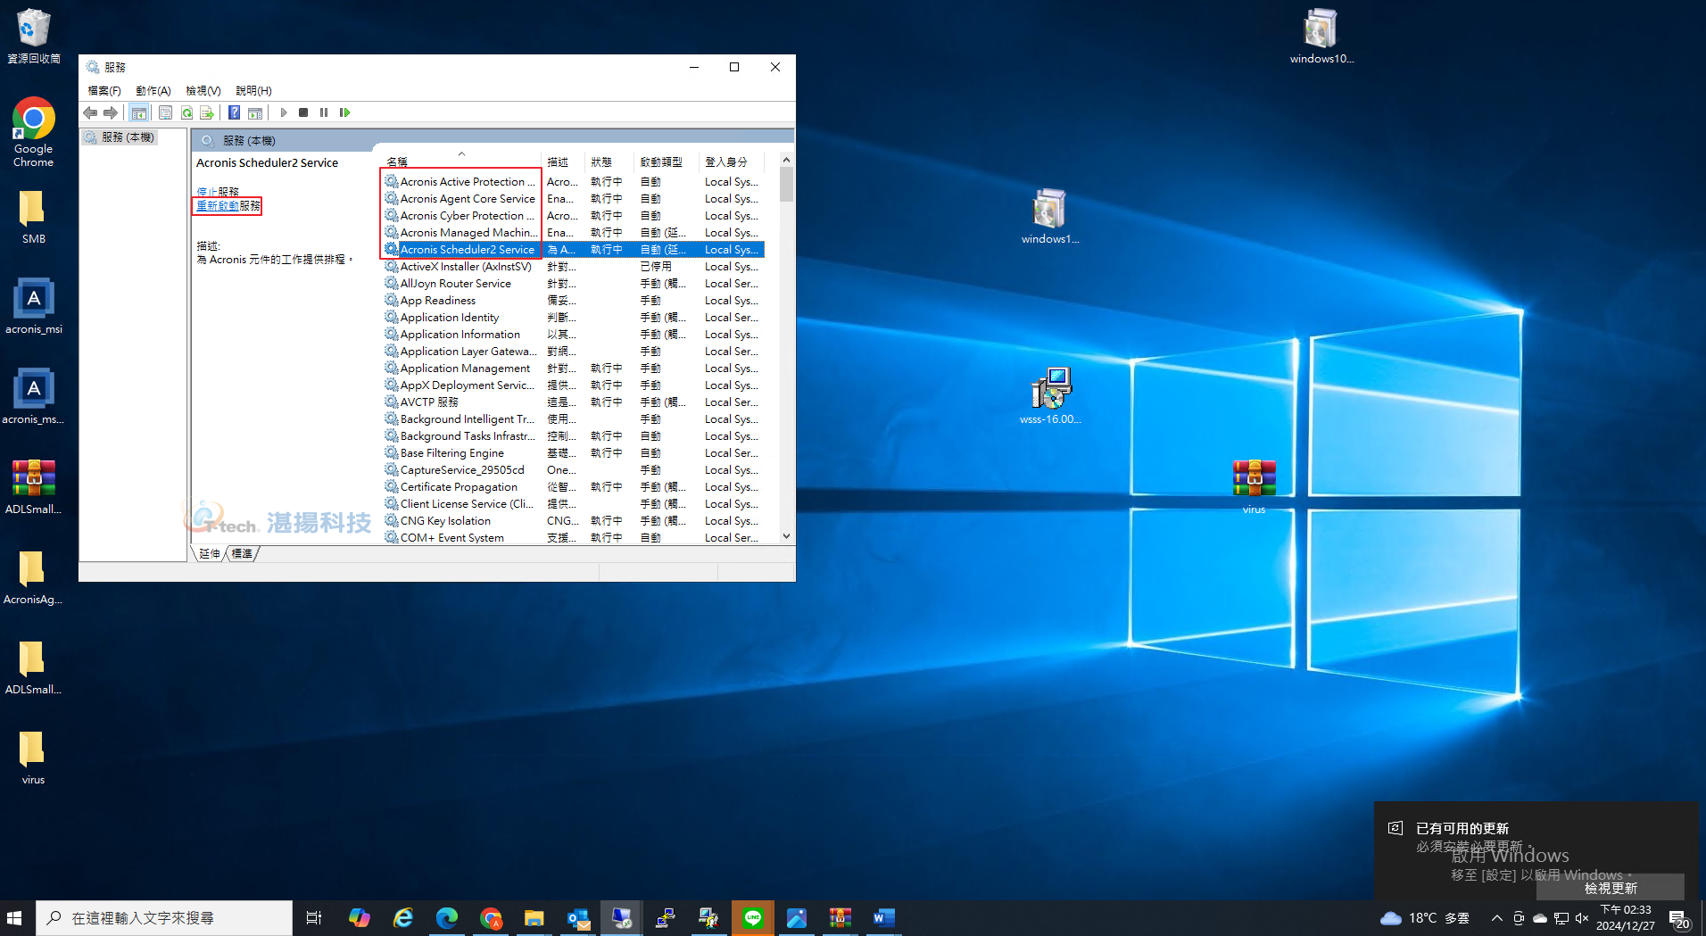The image size is (1706, 936).
Task: Select CNG Key Isolation row
Action: pyautogui.click(x=574, y=521)
